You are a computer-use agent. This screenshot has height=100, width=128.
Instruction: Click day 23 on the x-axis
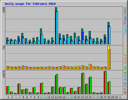coord(90,97)
